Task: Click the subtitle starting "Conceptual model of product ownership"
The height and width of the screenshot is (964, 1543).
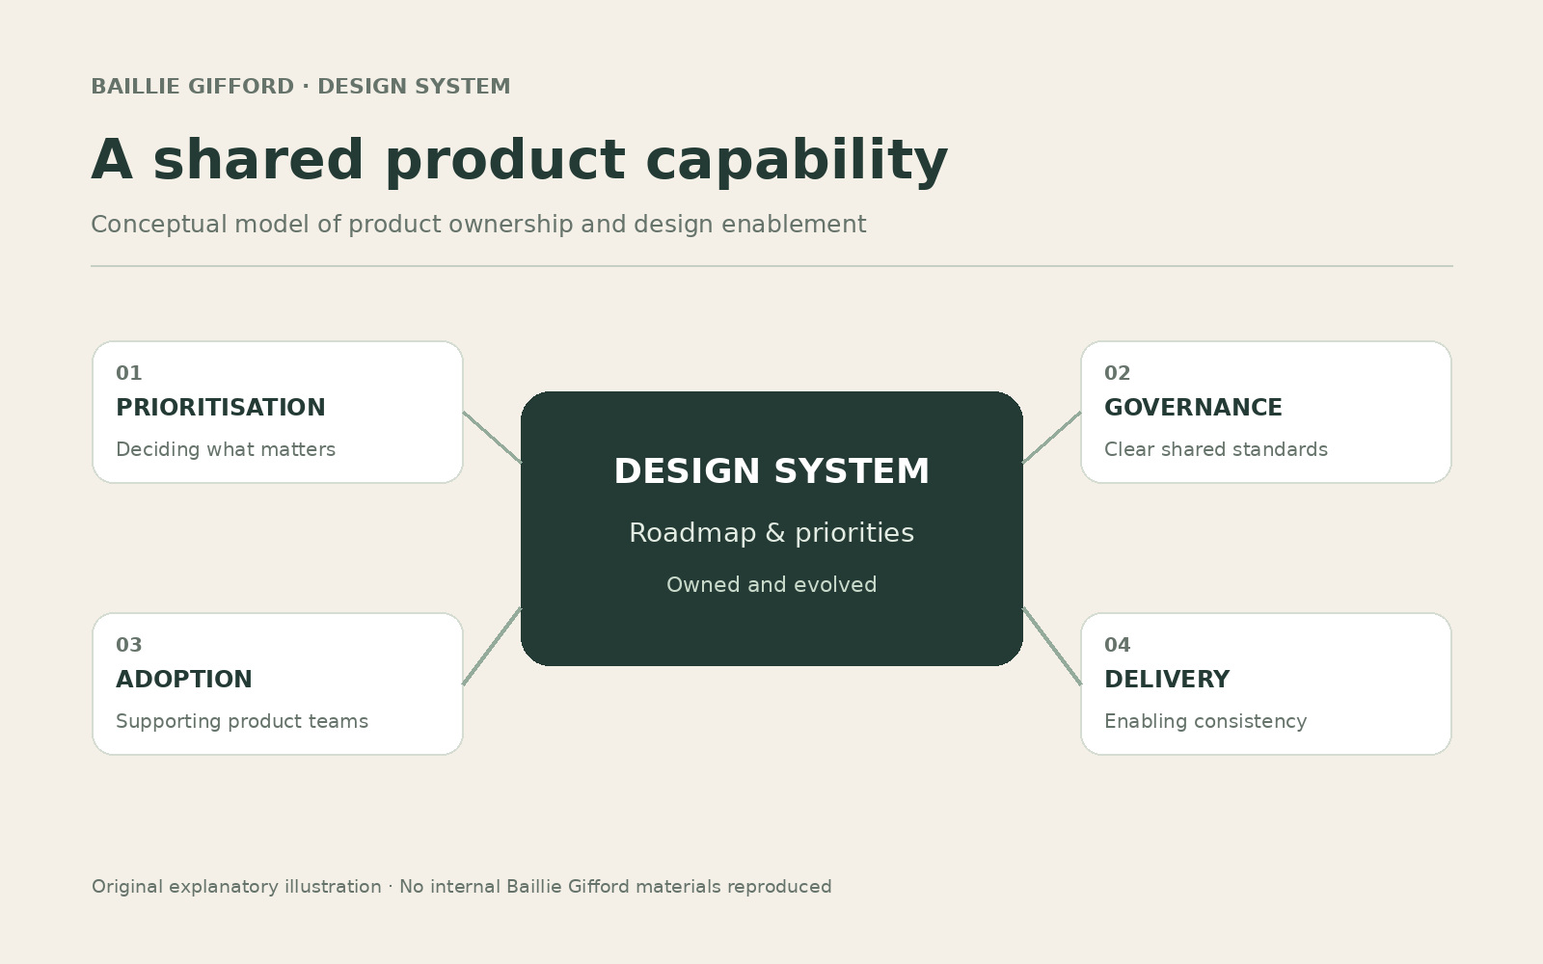Action: 478,225
